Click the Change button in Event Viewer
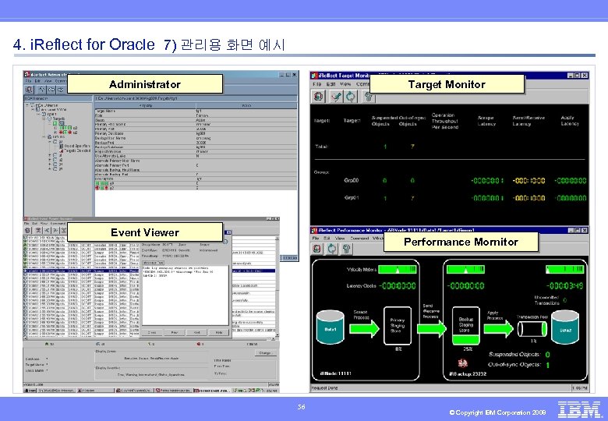This screenshot has height=421, width=608. 265,353
